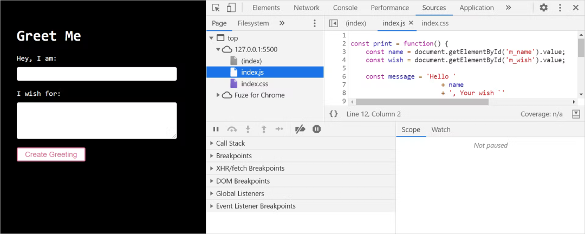
Task: Open the DevTools three-dot customize menu
Action: 560,8
